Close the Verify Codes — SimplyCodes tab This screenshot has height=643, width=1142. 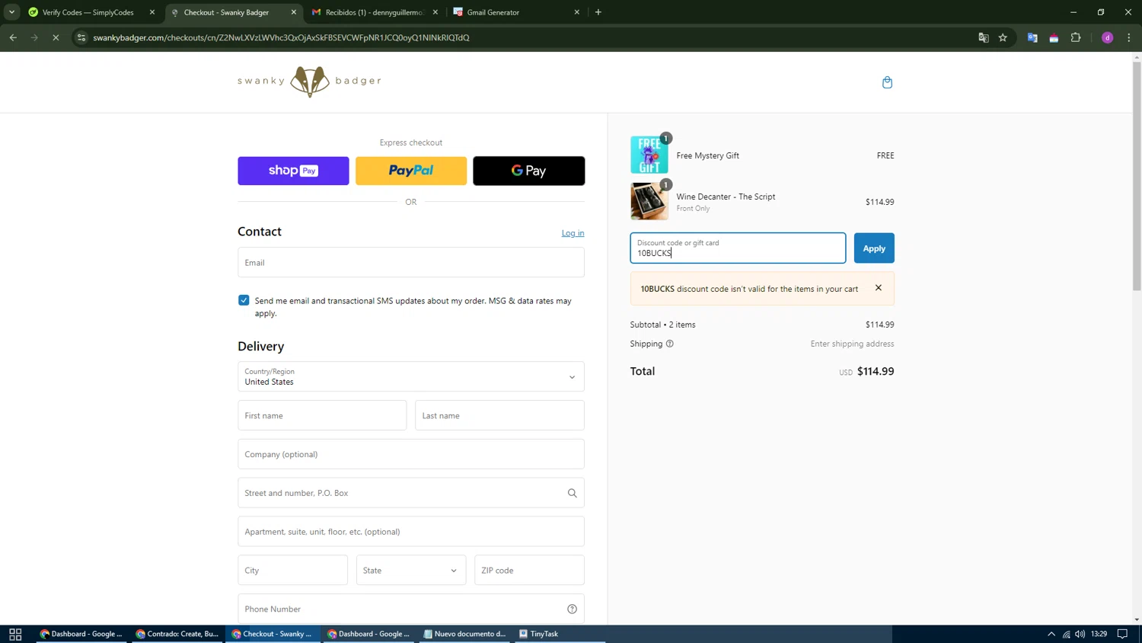152,12
